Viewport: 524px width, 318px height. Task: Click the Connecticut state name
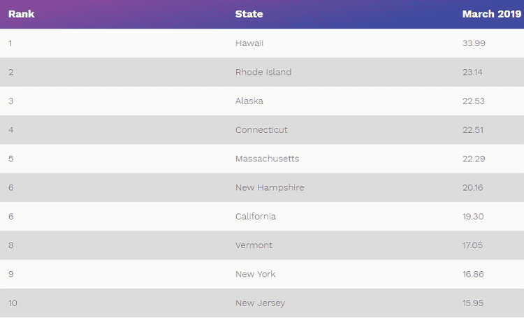pos(261,130)
